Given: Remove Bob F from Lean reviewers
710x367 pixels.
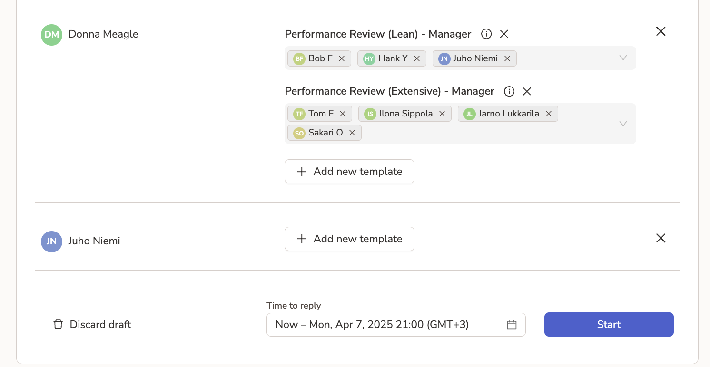Looking at the screenshot, I should [342, 58].
